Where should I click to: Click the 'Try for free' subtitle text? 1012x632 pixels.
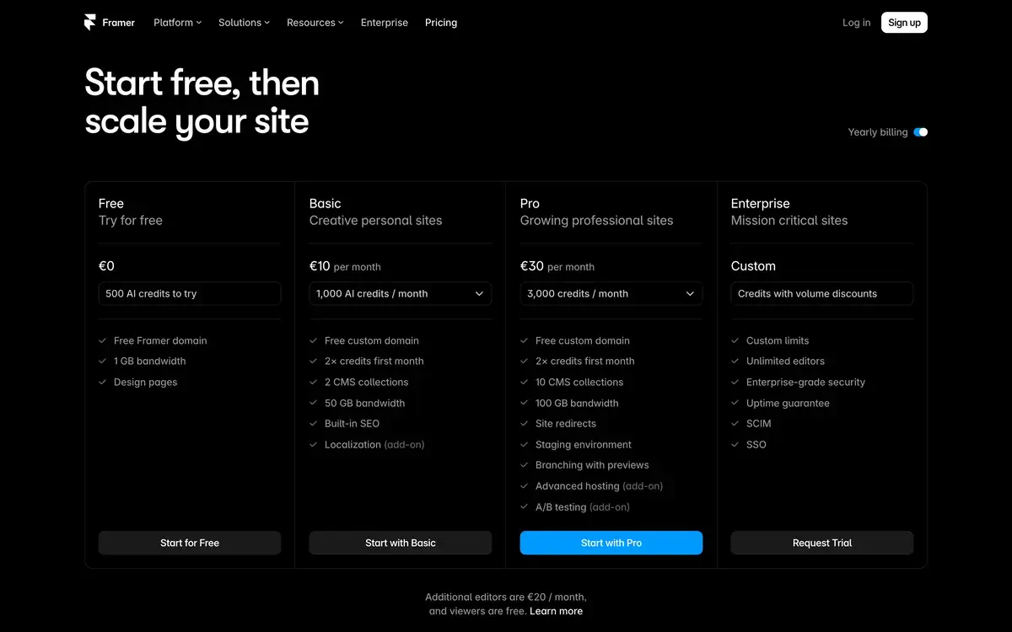coord(131,221)
